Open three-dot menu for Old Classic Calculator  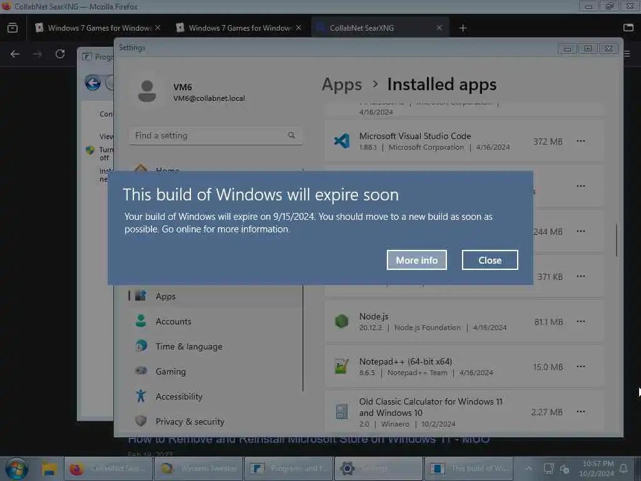click(x=580, y=411)
